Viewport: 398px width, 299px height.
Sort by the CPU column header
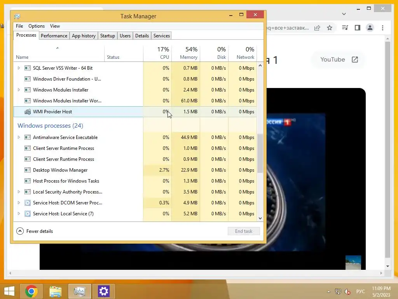click(157, 53)
